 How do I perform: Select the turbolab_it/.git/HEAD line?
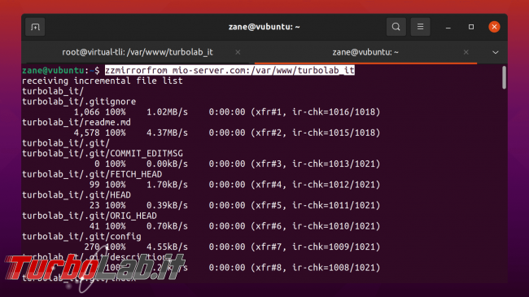tap(77, 194)
